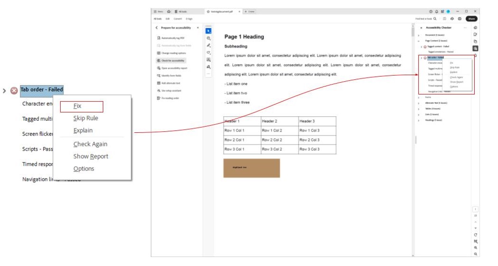Image resolution: width=498 pixels, height=266 pixels.
Task: Activate the blue Select arrow tool
Action: pos(208,31)
